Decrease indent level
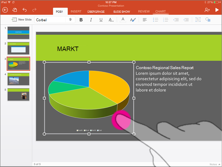The image size is (222, 167). click(x=176, y=20)
